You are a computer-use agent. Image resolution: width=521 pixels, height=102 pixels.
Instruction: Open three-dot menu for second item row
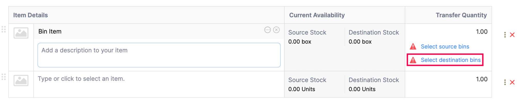505,82
